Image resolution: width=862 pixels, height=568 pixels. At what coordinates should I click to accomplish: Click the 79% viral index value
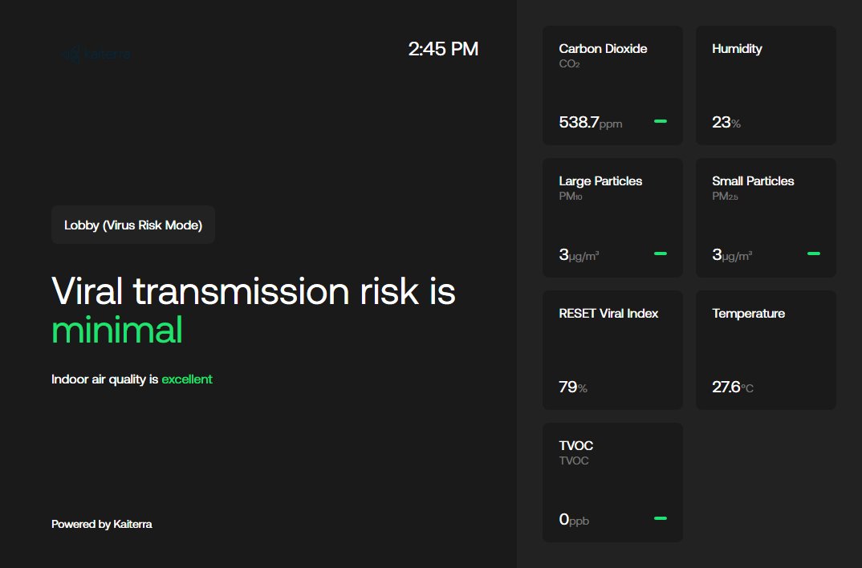click(573, 387)
